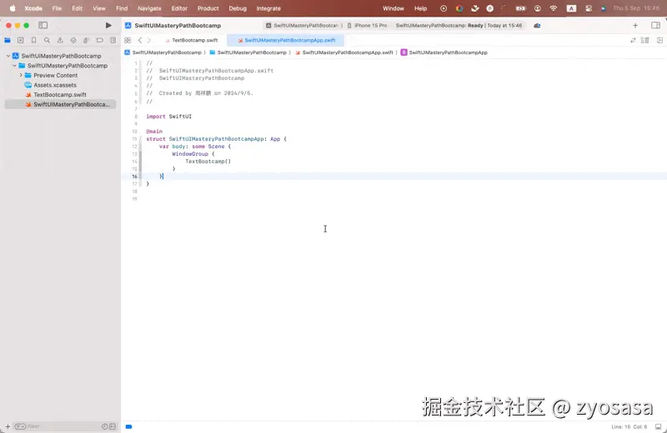Viewport: 667px width, 433px height.
Task: Open the editor options lines icon
Action: (x=644, y=40)
